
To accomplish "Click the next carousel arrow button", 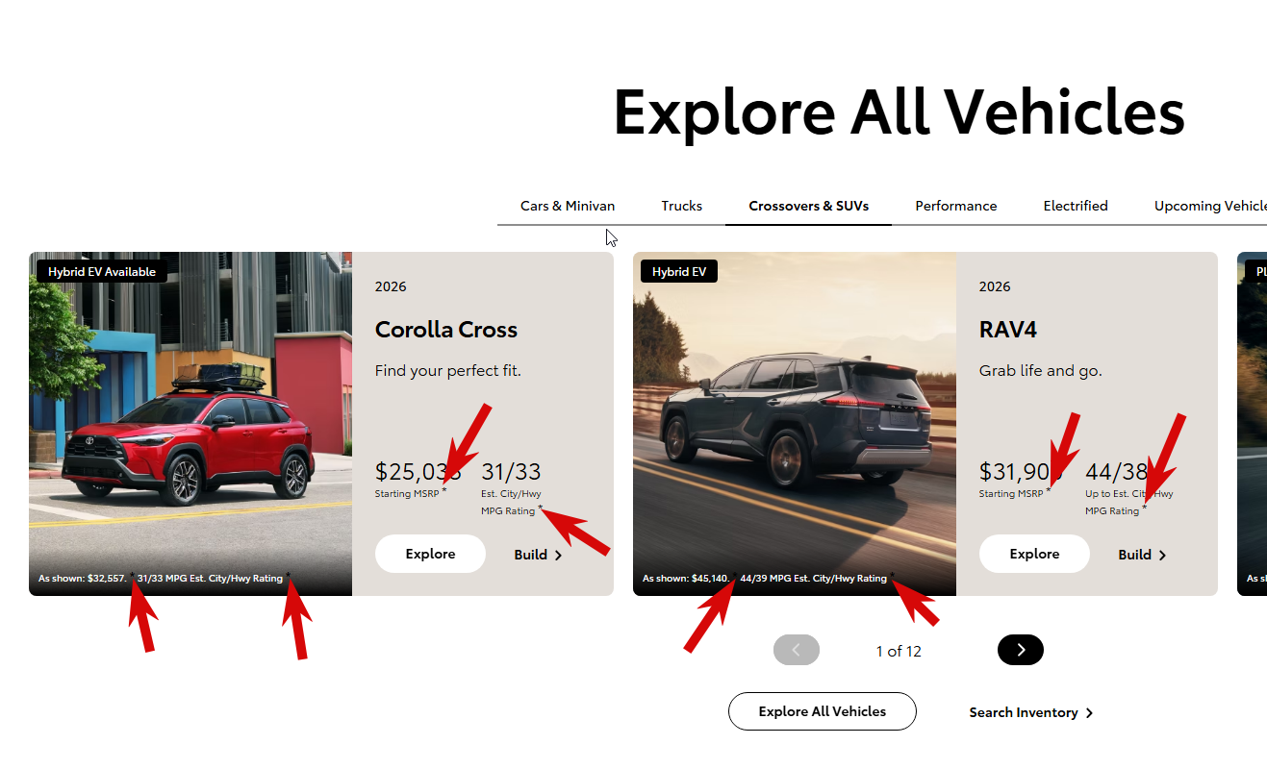I will [x=1021, y=650].
